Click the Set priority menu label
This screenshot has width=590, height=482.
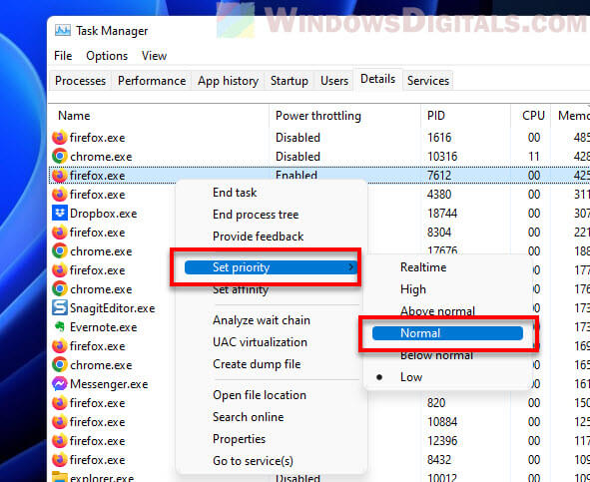tap(242, 267)
